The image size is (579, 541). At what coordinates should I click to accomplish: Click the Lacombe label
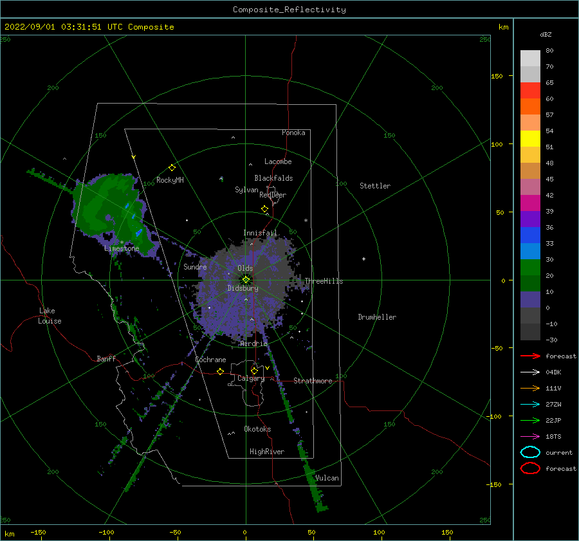pos(278,161)
